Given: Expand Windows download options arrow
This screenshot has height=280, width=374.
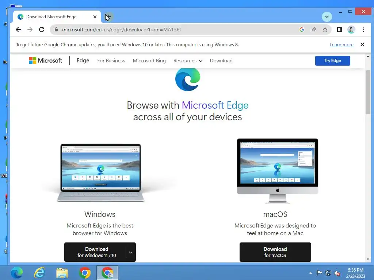Looking at the screenshot, I should tap(130, 252).
